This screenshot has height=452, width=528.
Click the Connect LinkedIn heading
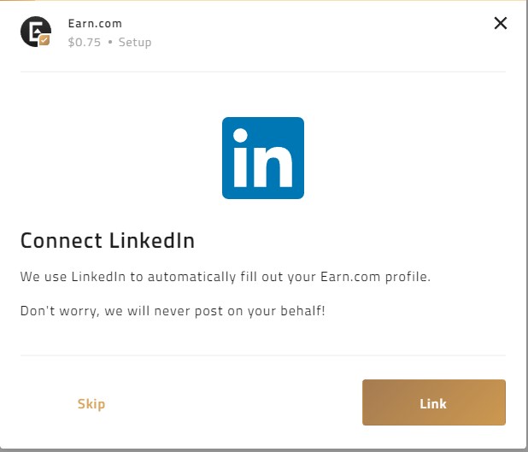click(x=108, y=240)
